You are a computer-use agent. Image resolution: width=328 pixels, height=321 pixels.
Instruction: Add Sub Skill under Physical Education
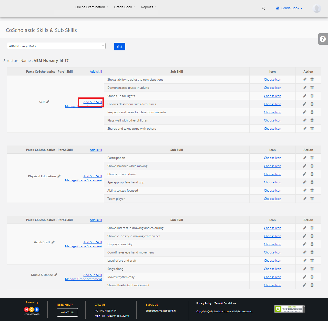pyautogui.click(x=93, y=176)
